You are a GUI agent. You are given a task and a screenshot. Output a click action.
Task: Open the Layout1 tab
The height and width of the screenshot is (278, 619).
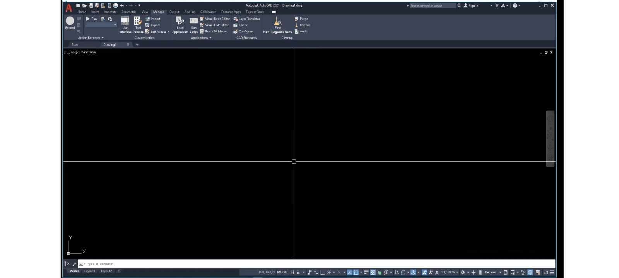click(90, 271)
